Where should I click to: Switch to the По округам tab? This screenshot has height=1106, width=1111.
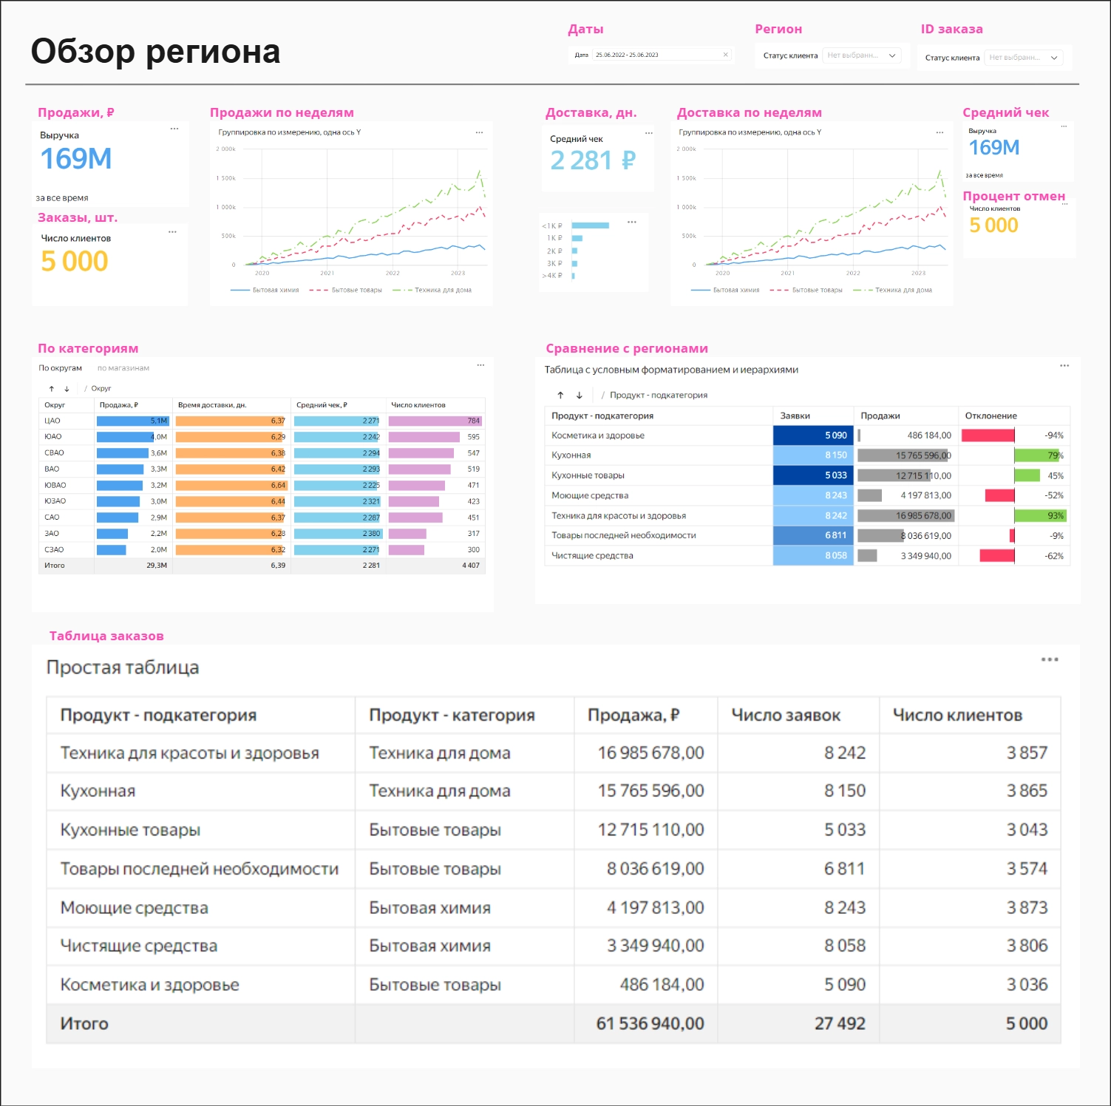pos(60,368)
